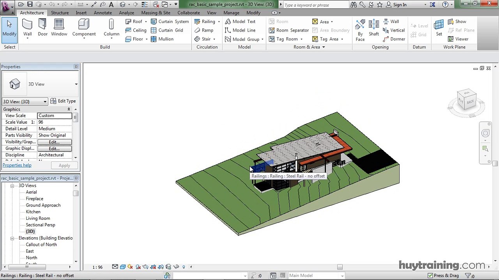Activate the Component tool
Screen dimensions: 499x280
(84, 28)
